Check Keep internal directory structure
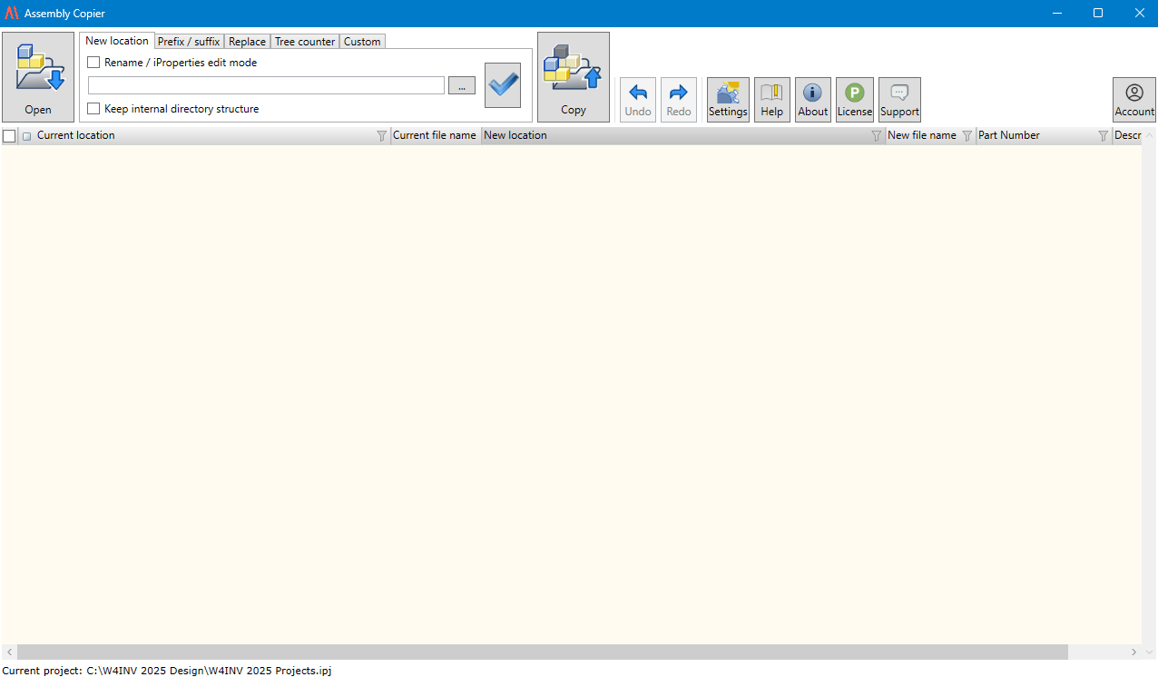This screenshot has width=1158, height=677. [93, 109]
